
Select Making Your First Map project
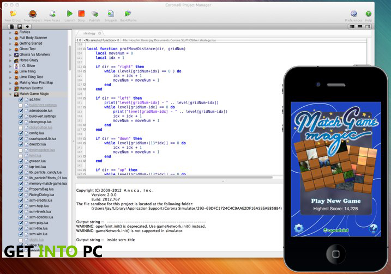pos(36,83)
